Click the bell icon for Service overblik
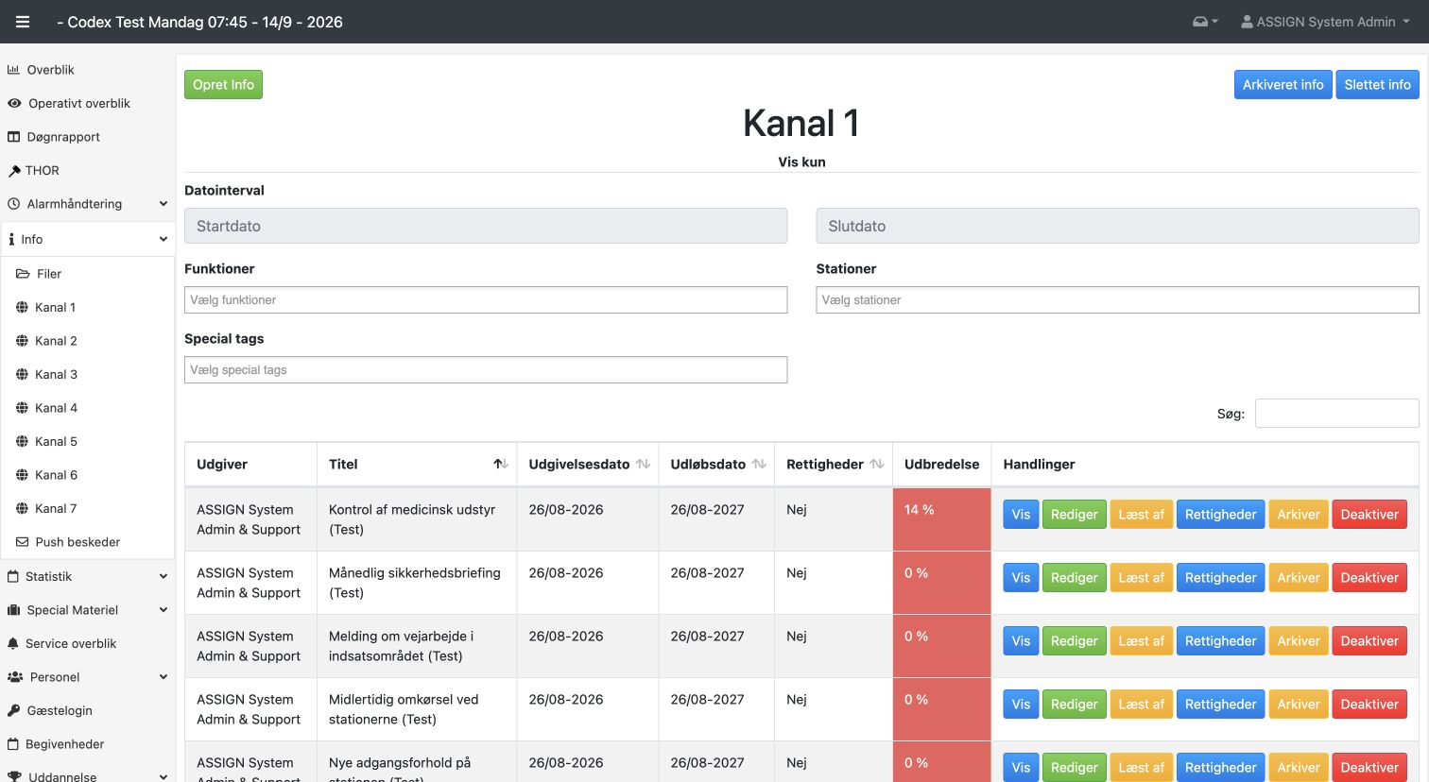Viewport: 1429px width, 782px height. pos(13,643)
